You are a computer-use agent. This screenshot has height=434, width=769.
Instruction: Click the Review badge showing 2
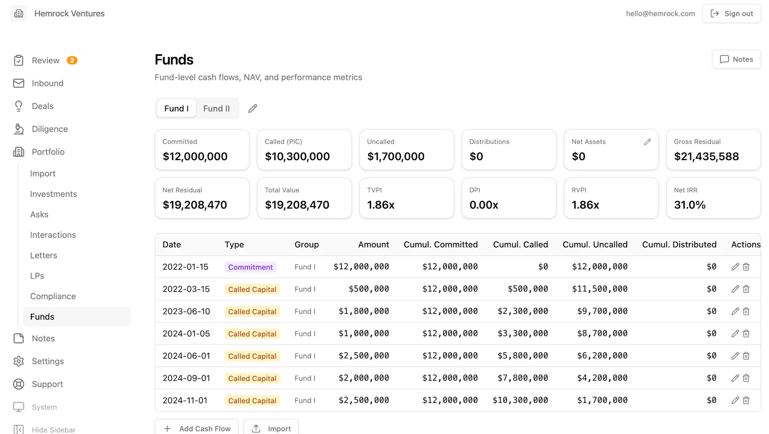point(72,61)
